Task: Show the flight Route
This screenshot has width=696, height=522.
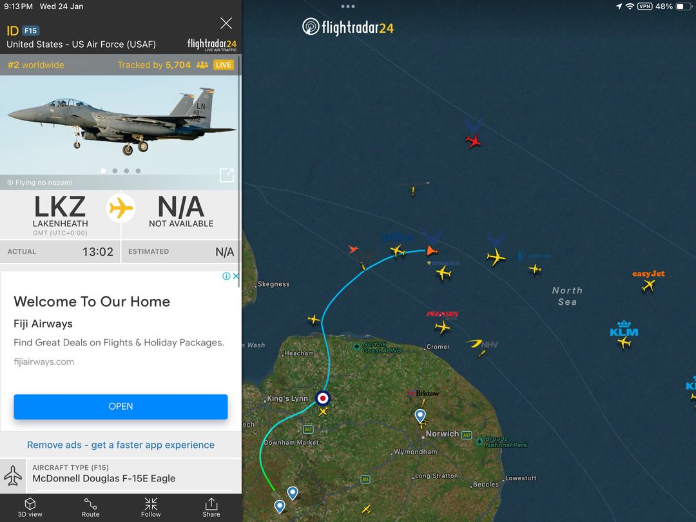Action: pyautogui.click(x=91, y=507)
